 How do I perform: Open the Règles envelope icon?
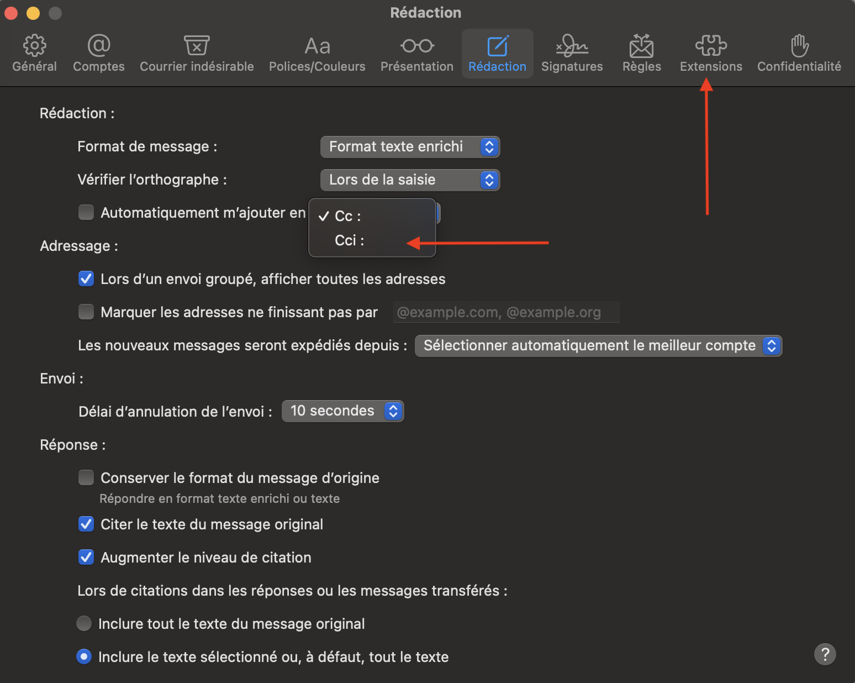pyautogui.click(x=641, y=54)
